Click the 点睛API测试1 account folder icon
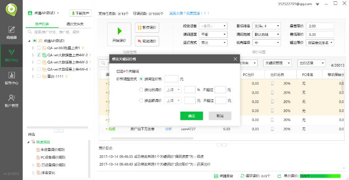Screen dimensions: 349x180 tap(40, 41)
